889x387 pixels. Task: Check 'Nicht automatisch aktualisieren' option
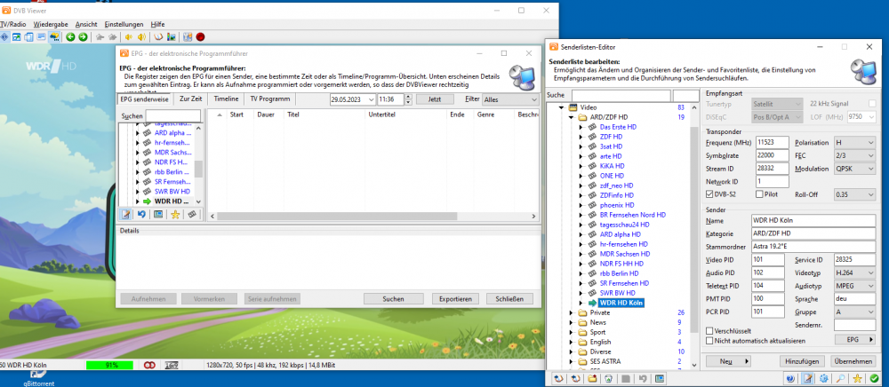709,340
